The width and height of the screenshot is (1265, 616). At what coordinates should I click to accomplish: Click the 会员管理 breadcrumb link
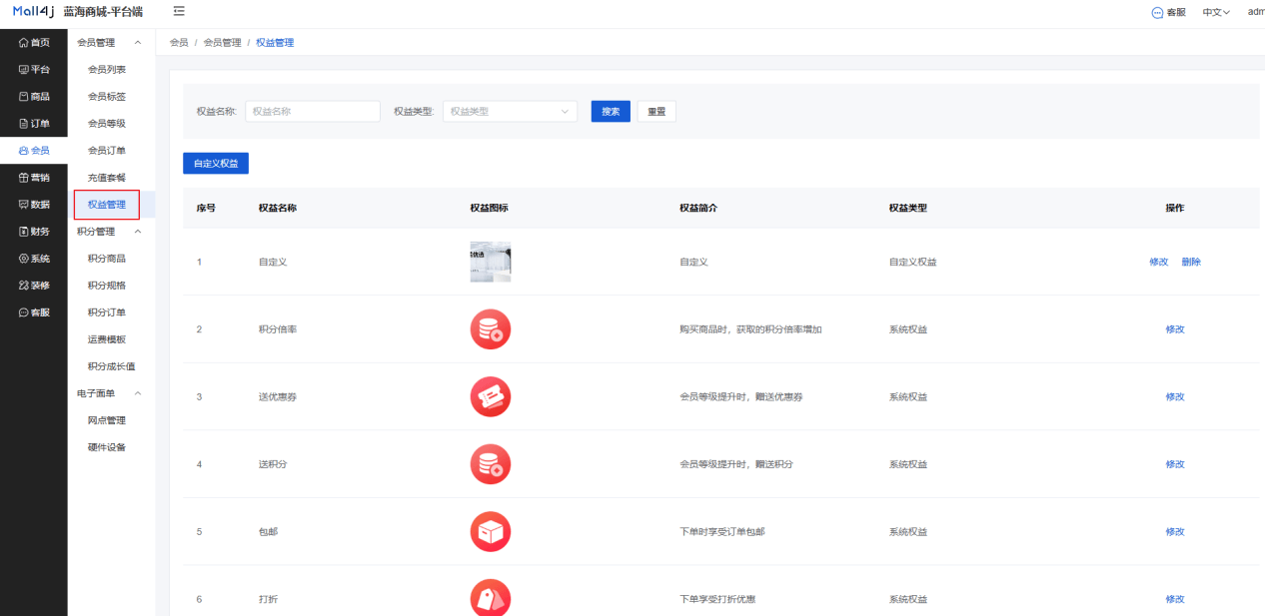[222, 42]
